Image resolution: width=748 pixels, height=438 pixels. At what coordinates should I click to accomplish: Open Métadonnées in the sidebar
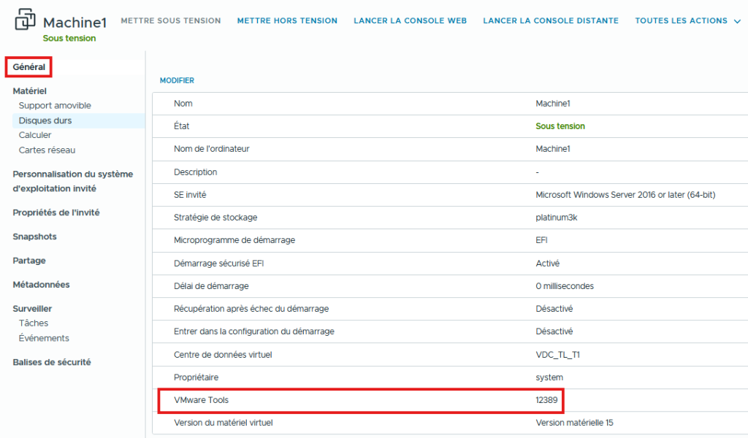pos(41,285)
